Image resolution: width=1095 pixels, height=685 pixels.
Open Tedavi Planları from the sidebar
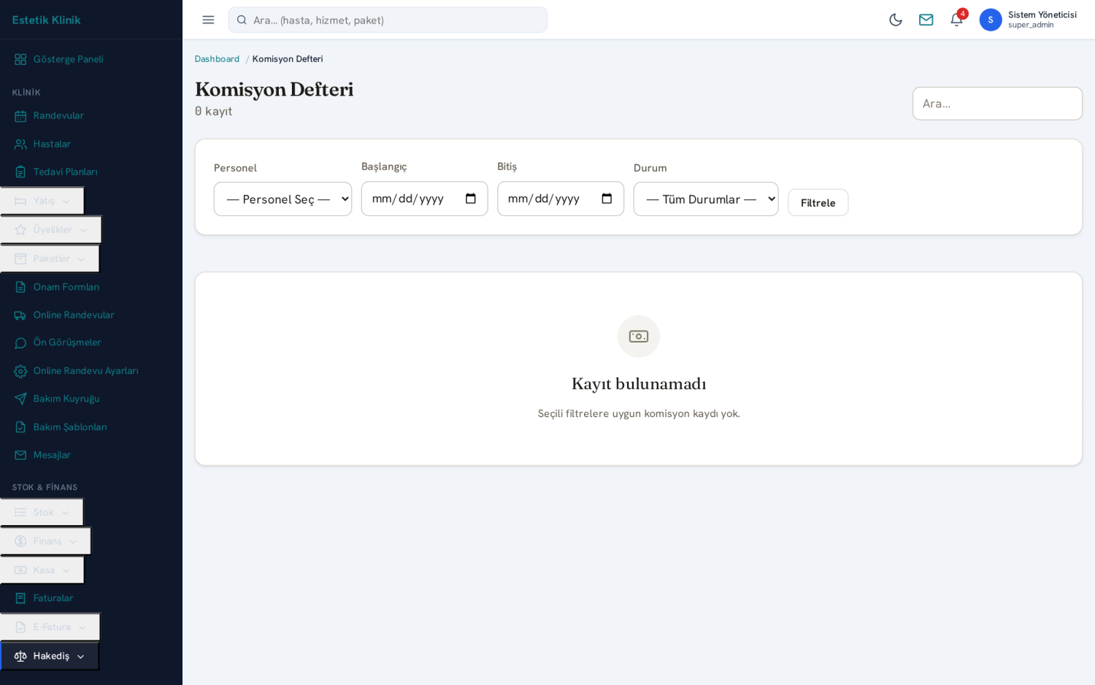(x=65, y=172)
